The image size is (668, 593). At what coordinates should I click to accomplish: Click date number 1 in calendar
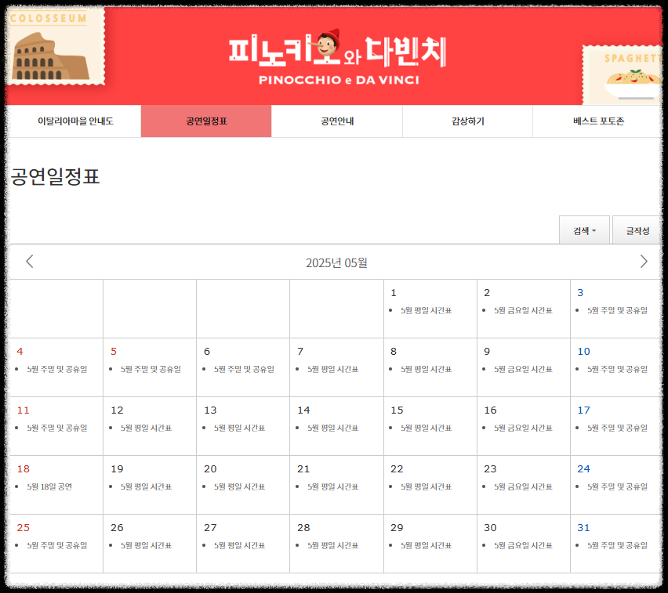394,292
